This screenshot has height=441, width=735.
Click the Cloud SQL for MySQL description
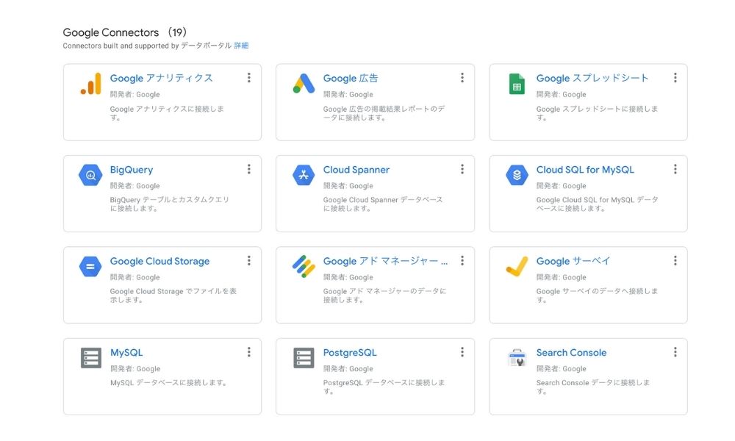[598, 204]
